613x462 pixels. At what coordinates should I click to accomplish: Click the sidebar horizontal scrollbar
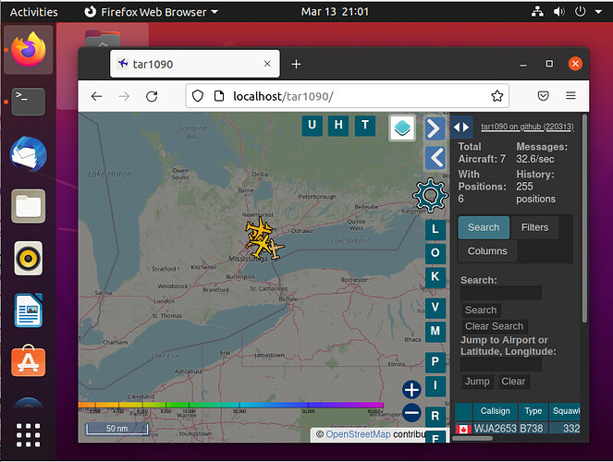(472, 438)
